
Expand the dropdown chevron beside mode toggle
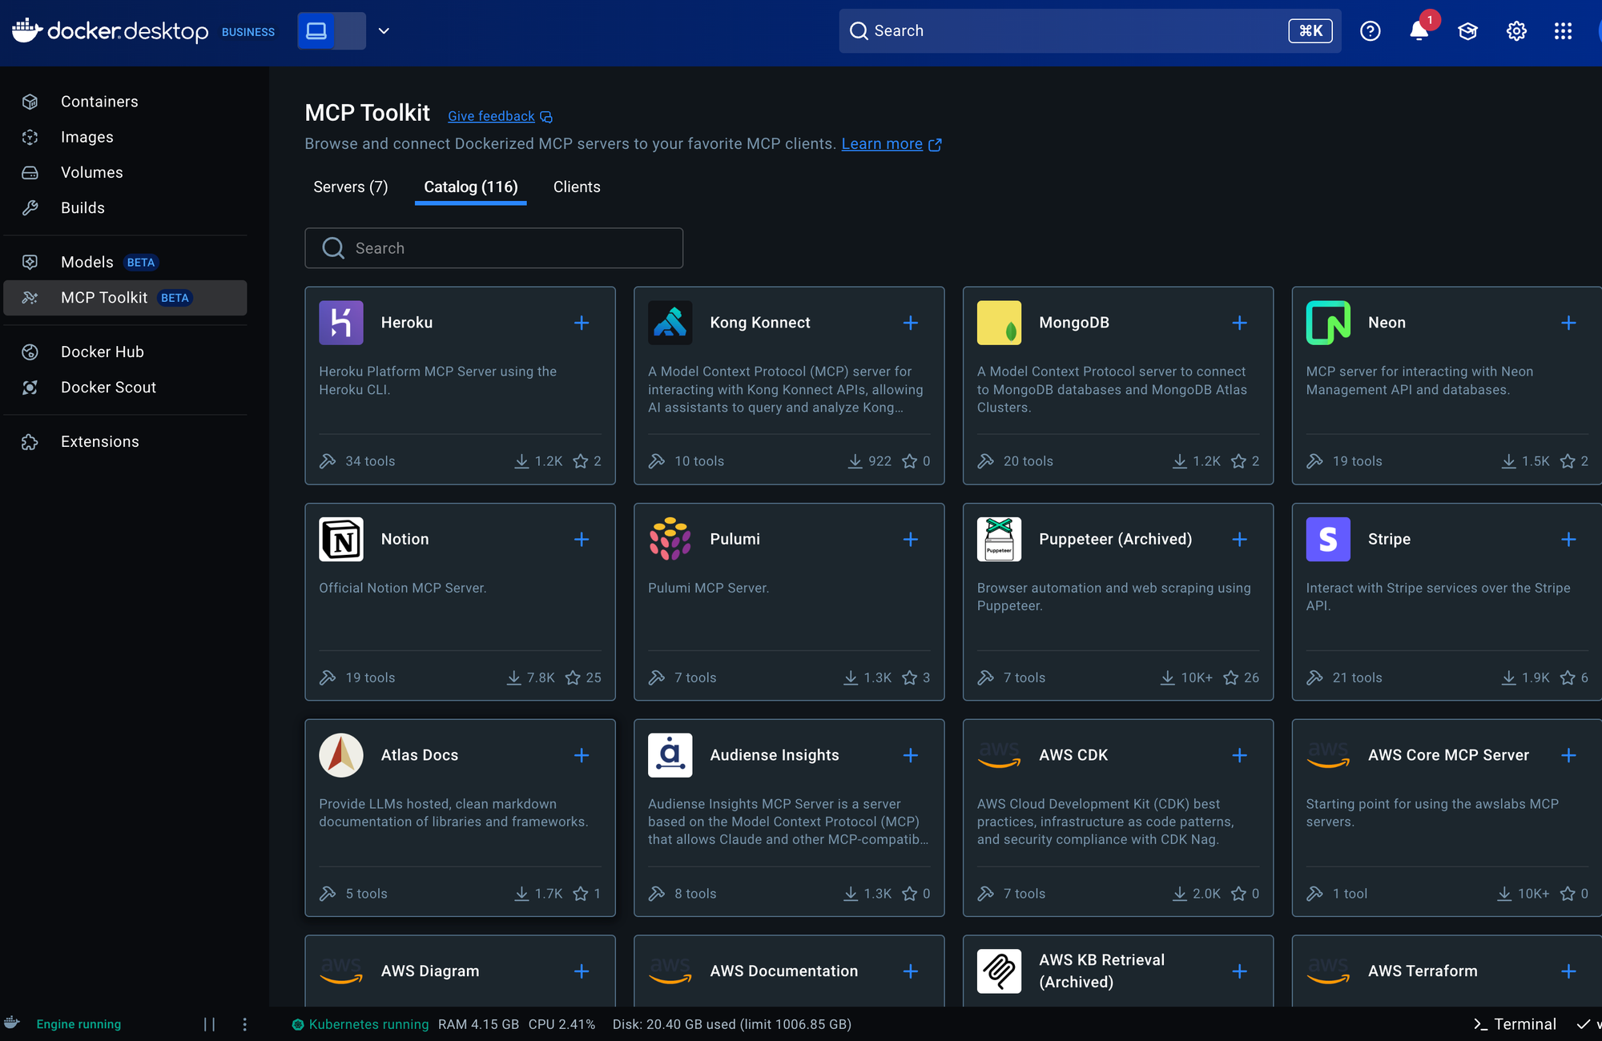tap(384, 31)
